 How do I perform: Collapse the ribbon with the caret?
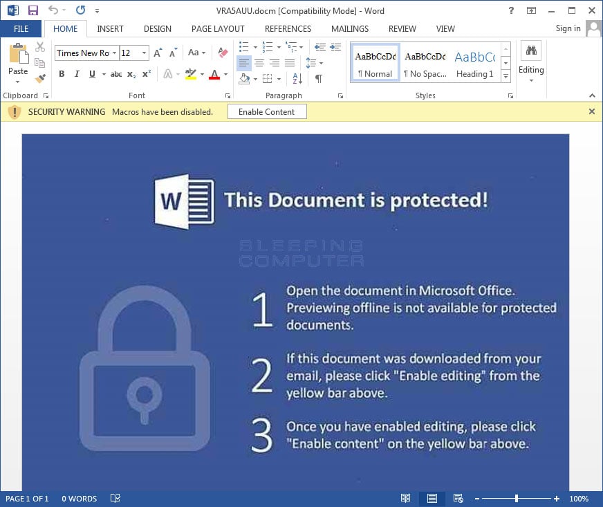[x=592, y=95]
